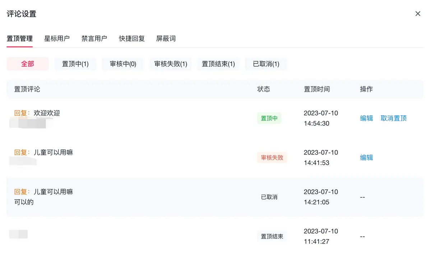Close the 评论设置 dialog
Viewport: 431px width, 262px height.
[418, 14]
